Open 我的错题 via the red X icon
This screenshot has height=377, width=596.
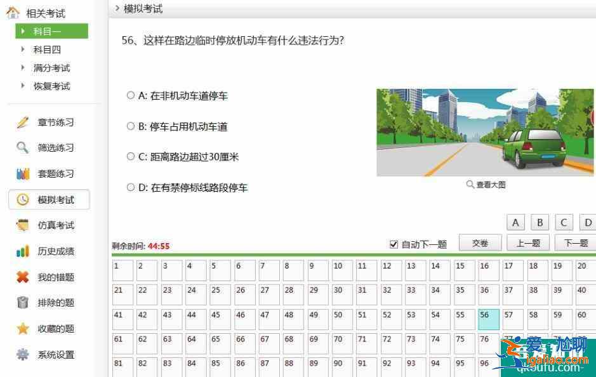23,275
